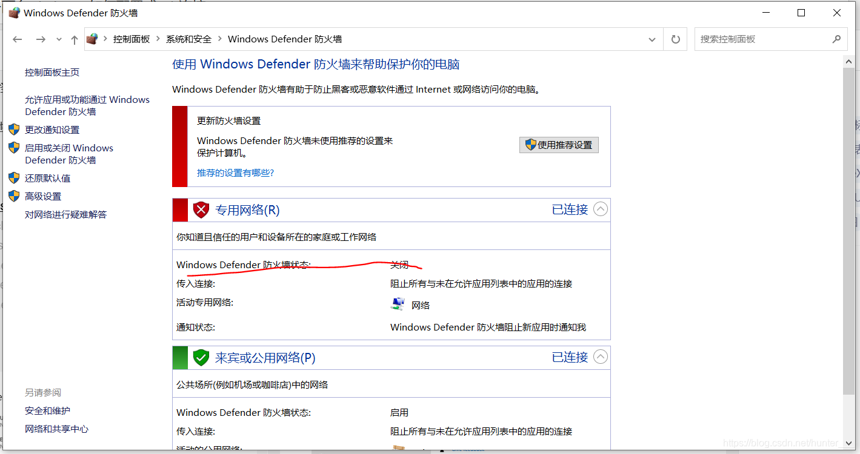
Task: Click shield icon beside 启用或关闭
Action: pos(14,148)
